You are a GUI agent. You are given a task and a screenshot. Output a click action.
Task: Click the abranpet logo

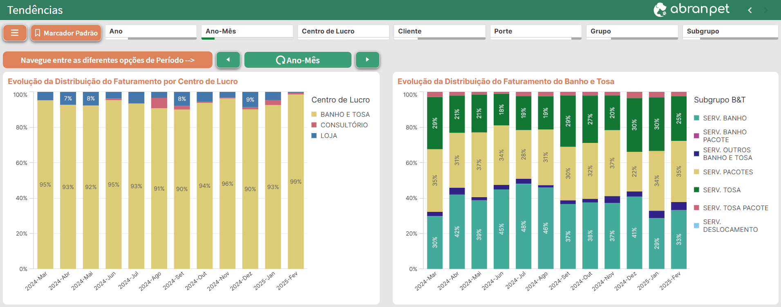point(691,9)
